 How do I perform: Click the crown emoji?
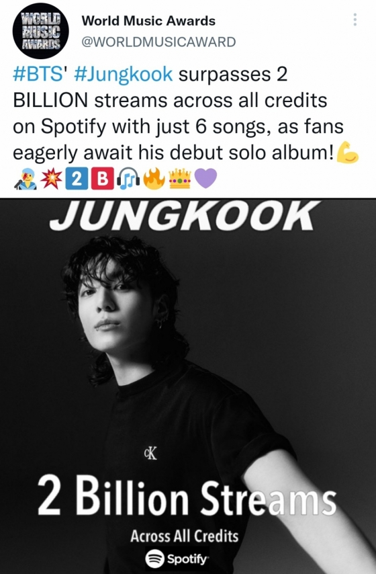tap(180, 179)
